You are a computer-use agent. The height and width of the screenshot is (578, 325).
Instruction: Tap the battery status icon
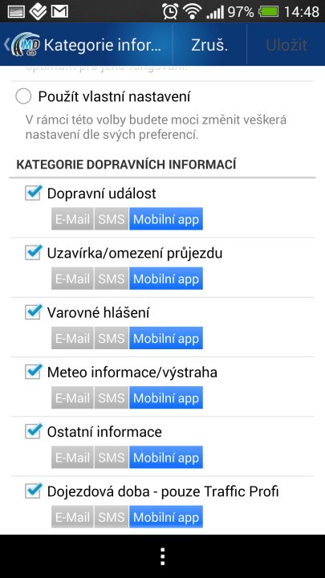click(x=269, y=11)
